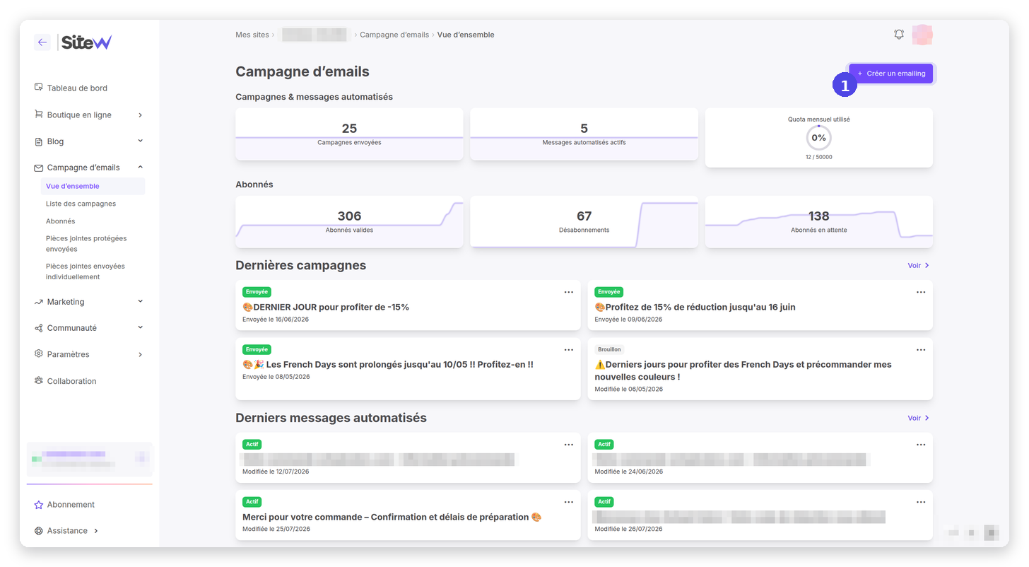Open the Abonnés sidebar item
This screenshot has height=567, width=1029.
click(x=61, y=221)
